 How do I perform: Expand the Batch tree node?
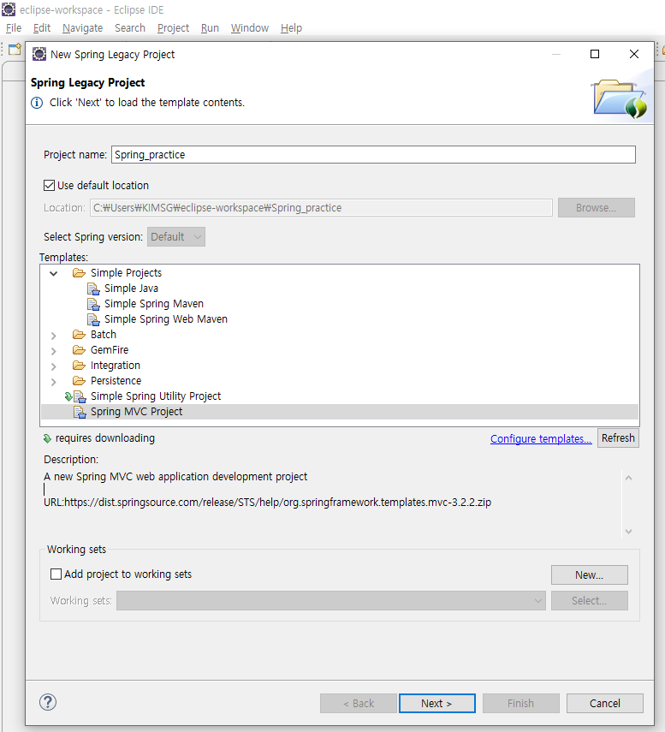(x=54, y=336)
